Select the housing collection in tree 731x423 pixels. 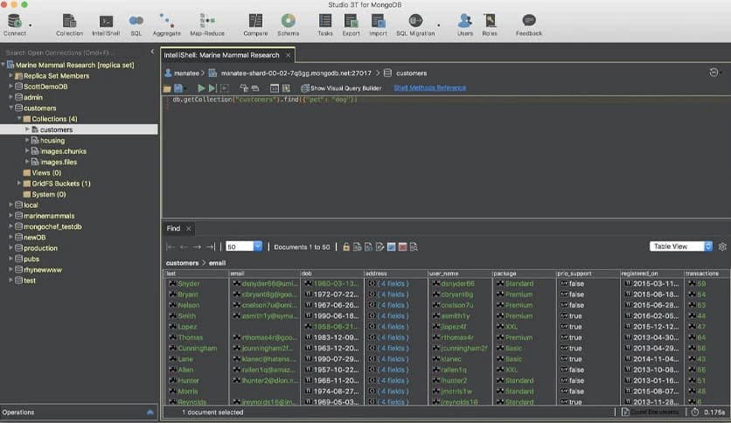tap(52, 140)
